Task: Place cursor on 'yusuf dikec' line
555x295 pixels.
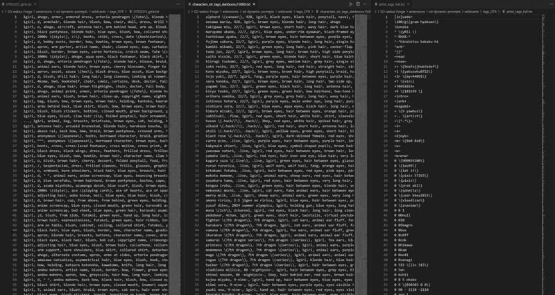Action: tap(280, 205)
